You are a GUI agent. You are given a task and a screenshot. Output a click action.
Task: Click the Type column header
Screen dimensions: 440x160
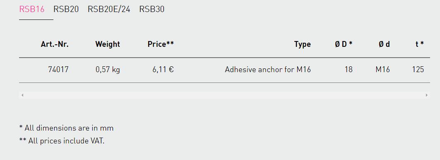tap(303, 44)
